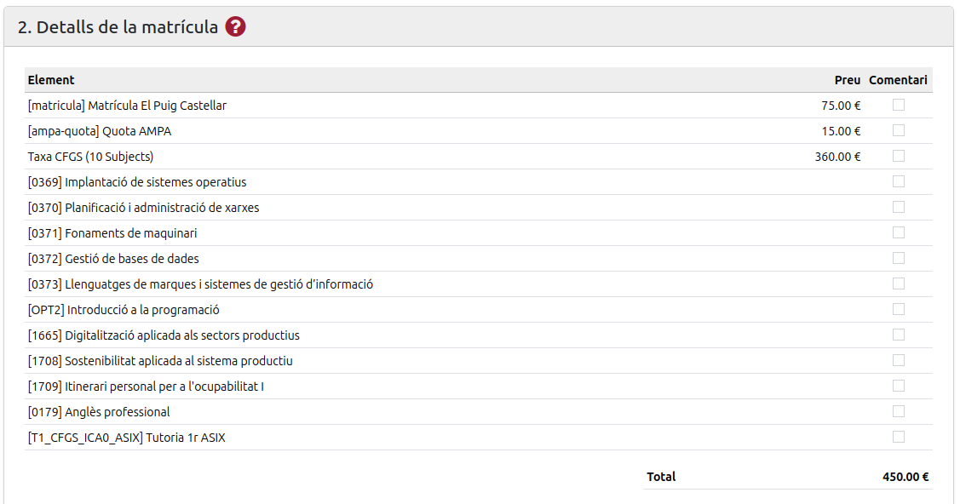Image resolution: width=960 pixels, height=504 pixels.
Task: Select the Taxa CFGS (10 Subjects) row text
Action: pos(90,157)
